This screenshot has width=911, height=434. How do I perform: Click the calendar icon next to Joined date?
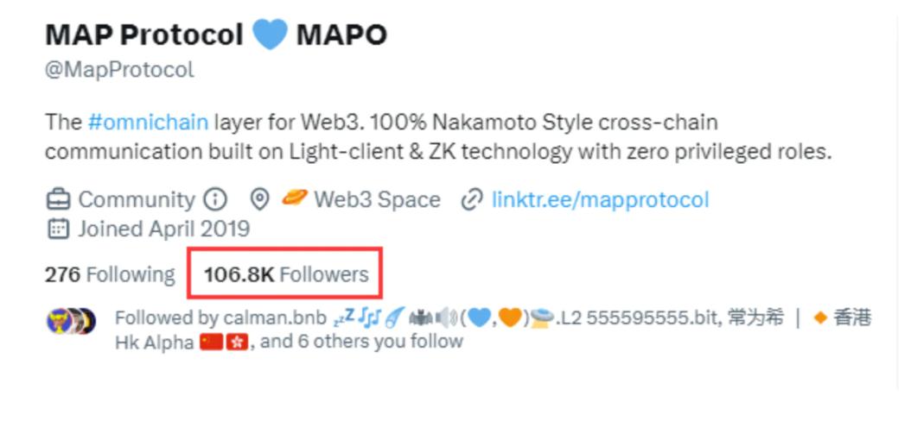click(x=58, y=229)
